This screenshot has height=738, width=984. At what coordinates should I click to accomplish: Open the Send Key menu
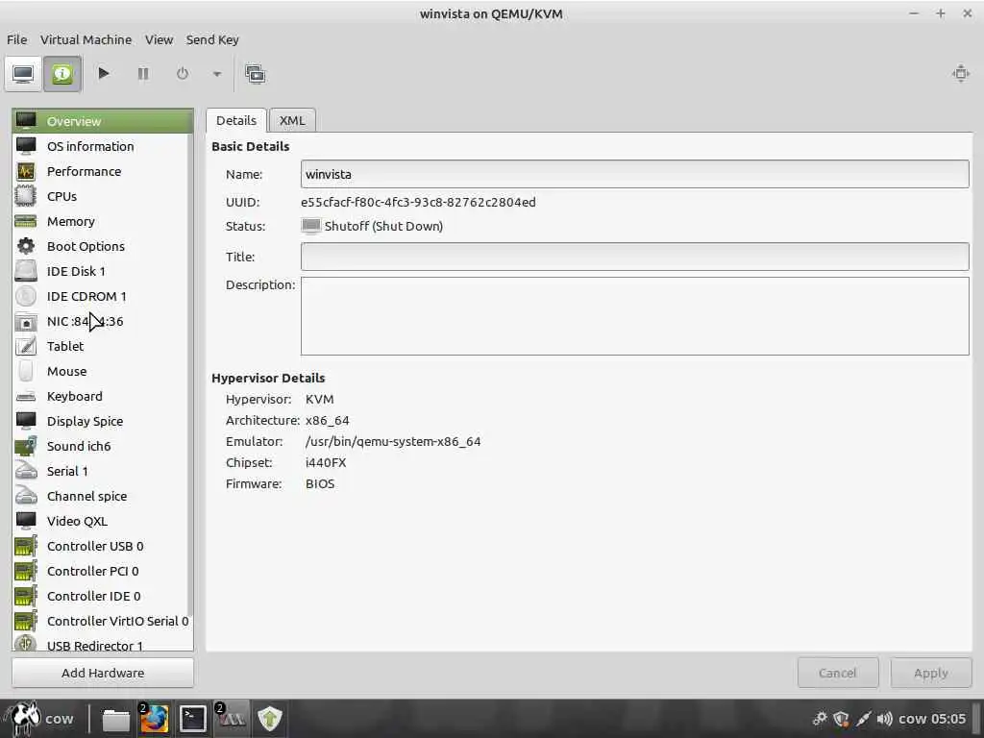point(212,39)
